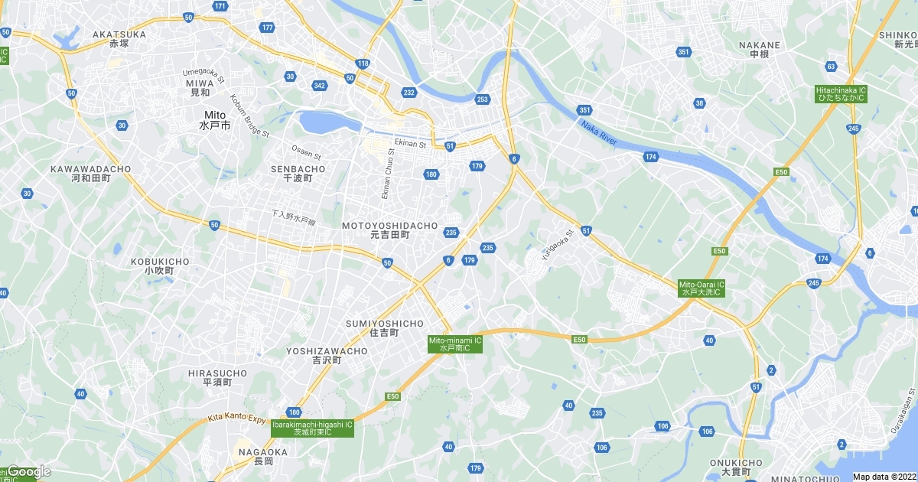Click route 171 shield icon
Viewport: 918px width, 482px height.
tap(220, 6)
